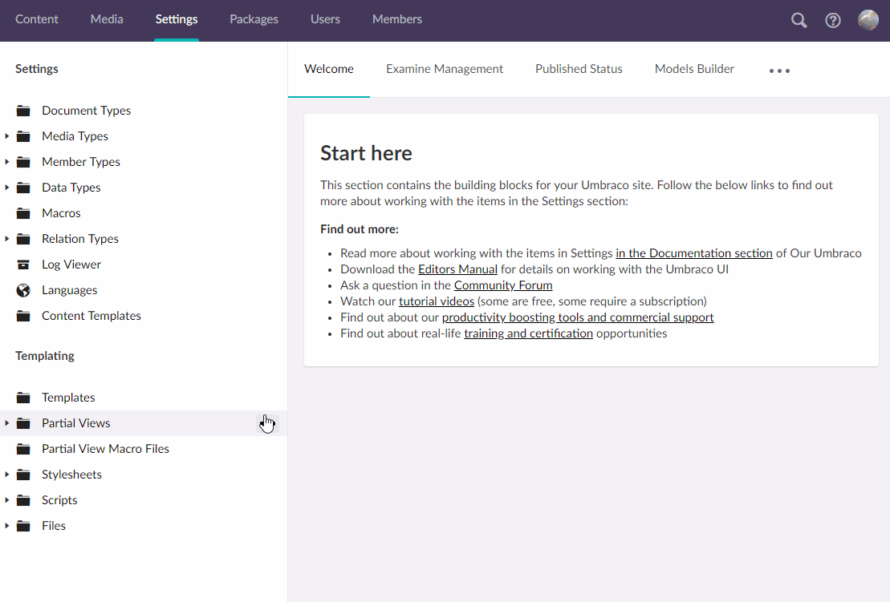Click the Media Types folder icon
This screenshot has height=602, width=890.
[23, 136]
